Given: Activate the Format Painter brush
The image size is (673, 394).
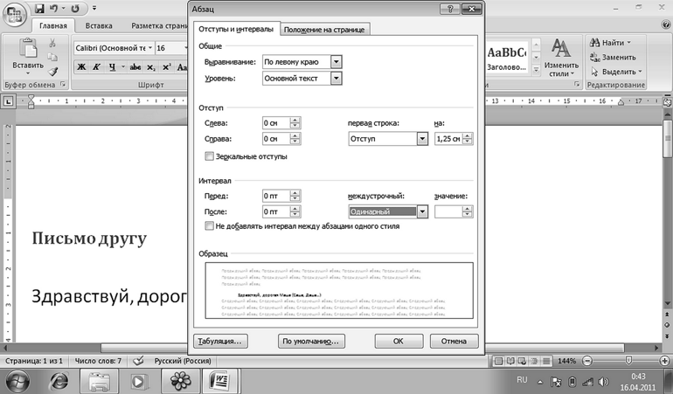Looking at the screenshot, I should pos(52,72).
